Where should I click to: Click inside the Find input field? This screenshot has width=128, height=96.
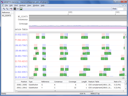(120, 9)
